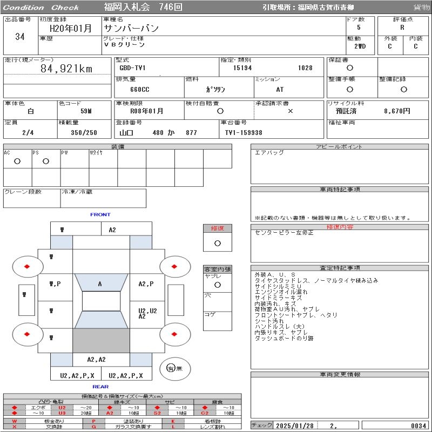Select the red U3 legend code

[62, 413]
